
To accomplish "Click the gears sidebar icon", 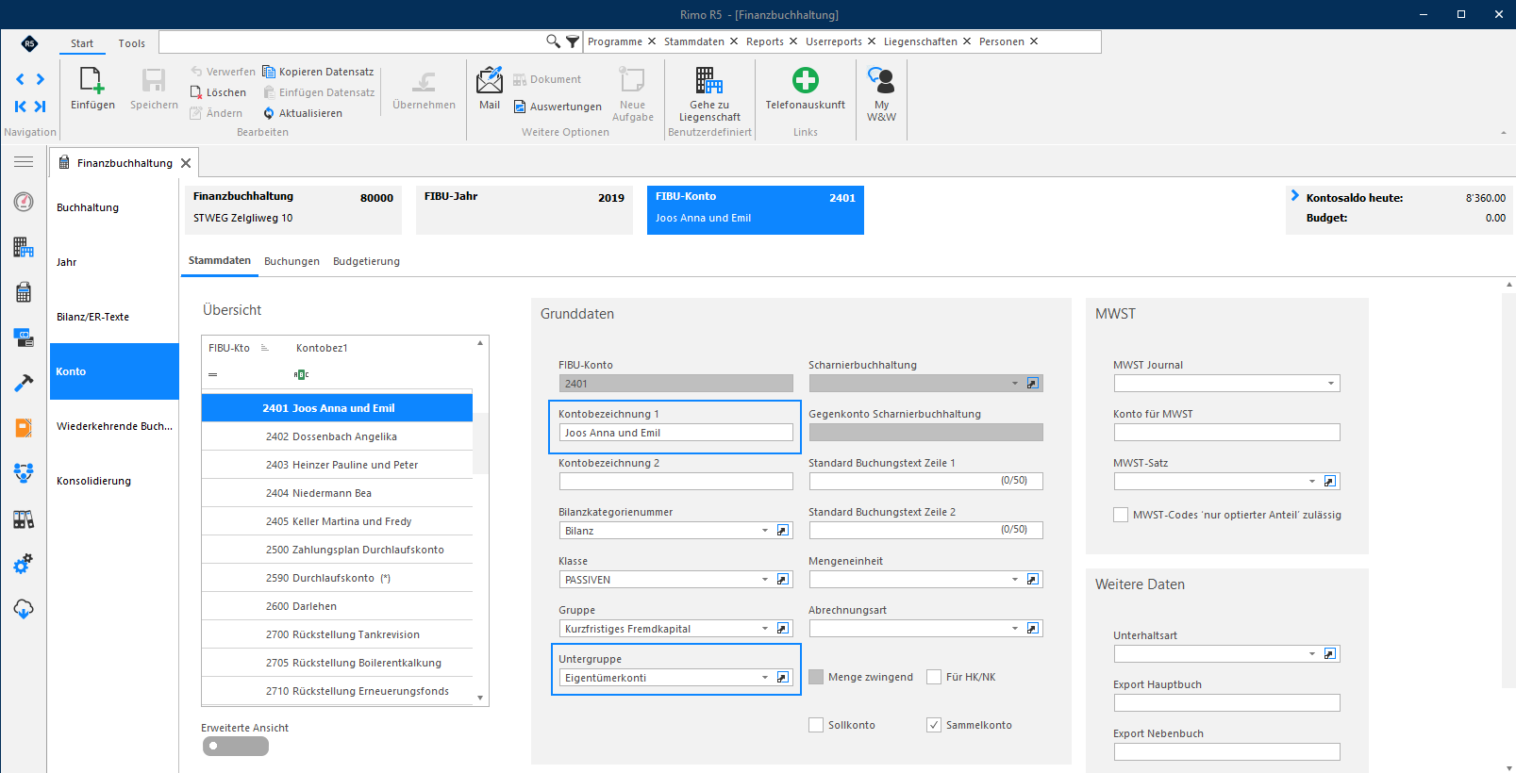I will click(24, 564).
